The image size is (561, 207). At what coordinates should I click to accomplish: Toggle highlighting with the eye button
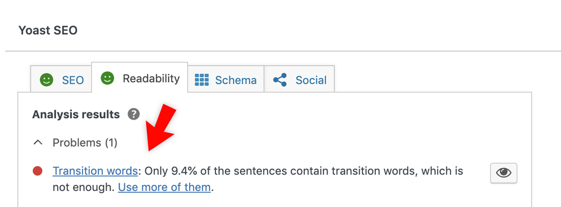click(x=503, y=173)
